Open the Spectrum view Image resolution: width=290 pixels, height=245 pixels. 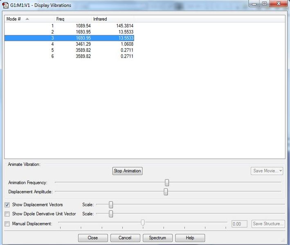157,238
